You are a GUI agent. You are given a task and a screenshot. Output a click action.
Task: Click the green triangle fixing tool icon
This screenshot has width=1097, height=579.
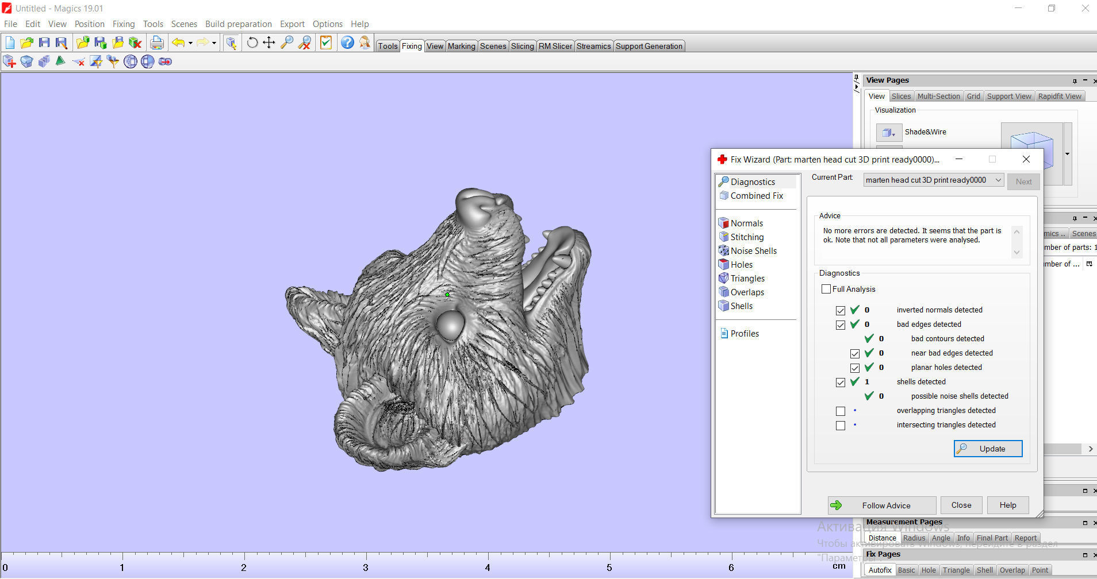[x=60, y=61]
